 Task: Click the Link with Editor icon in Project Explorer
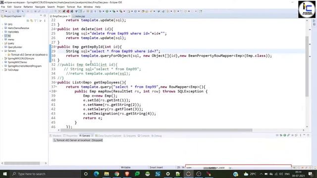click(32, 21)
